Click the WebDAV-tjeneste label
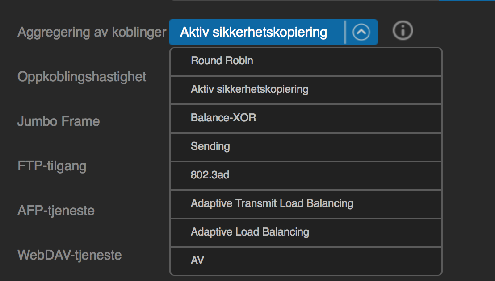The width and height of the screenshot is (495, 281). (x=69, y=255)
